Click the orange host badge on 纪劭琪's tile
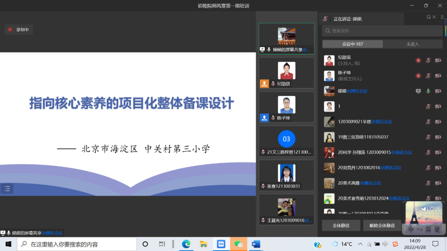This screenshot has height=251, width=447. click(x=264, y=83)
